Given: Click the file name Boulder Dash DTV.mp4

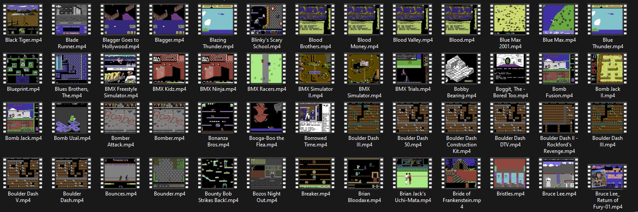Looking at the screenshot, I should (511, 141).
